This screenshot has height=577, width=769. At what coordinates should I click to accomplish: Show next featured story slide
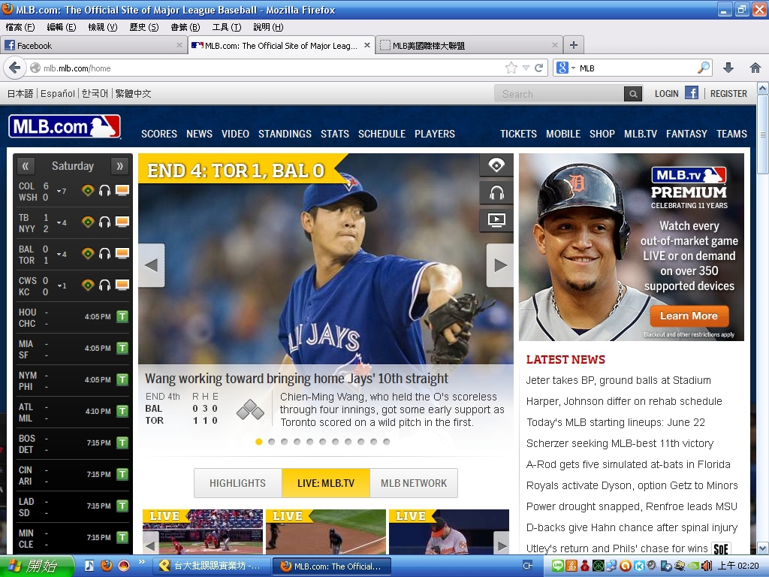click(499, 265)
